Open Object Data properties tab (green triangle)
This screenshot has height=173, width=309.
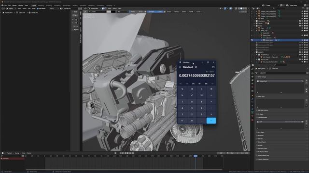(x=253, y=112)
